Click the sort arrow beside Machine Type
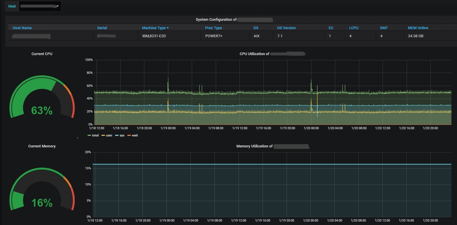 click(x=168, y=28)
